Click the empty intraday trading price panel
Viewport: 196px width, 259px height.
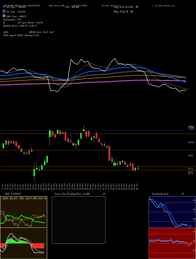point(78,220)
